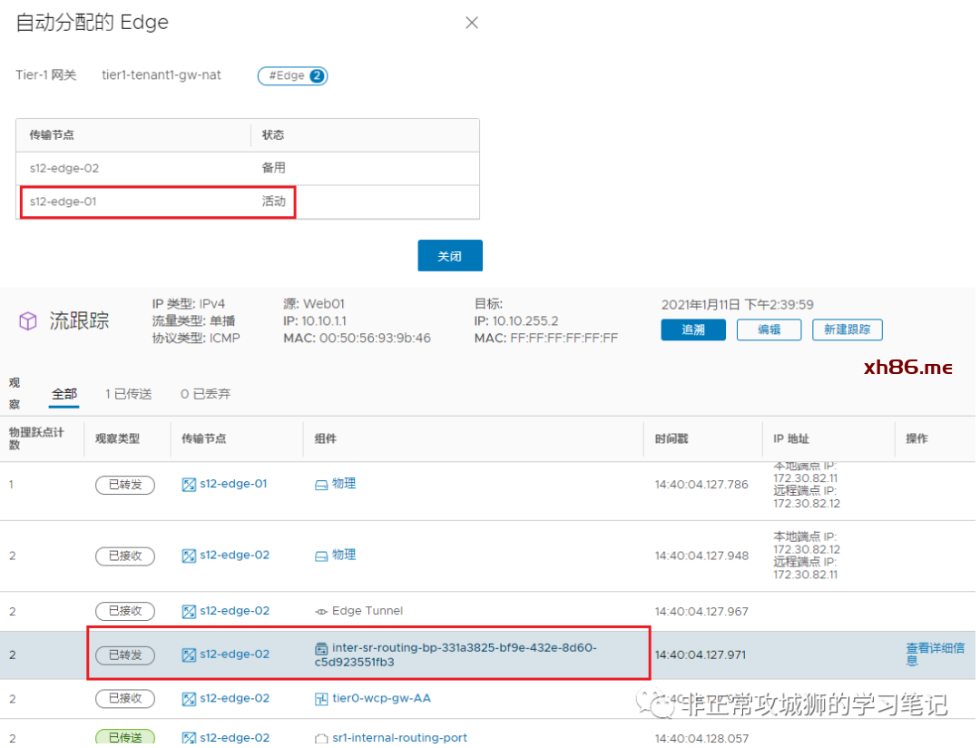The image size is (980, 748).
Task: Open the sr1-internal-routing-port link
Action: [399, 737]
